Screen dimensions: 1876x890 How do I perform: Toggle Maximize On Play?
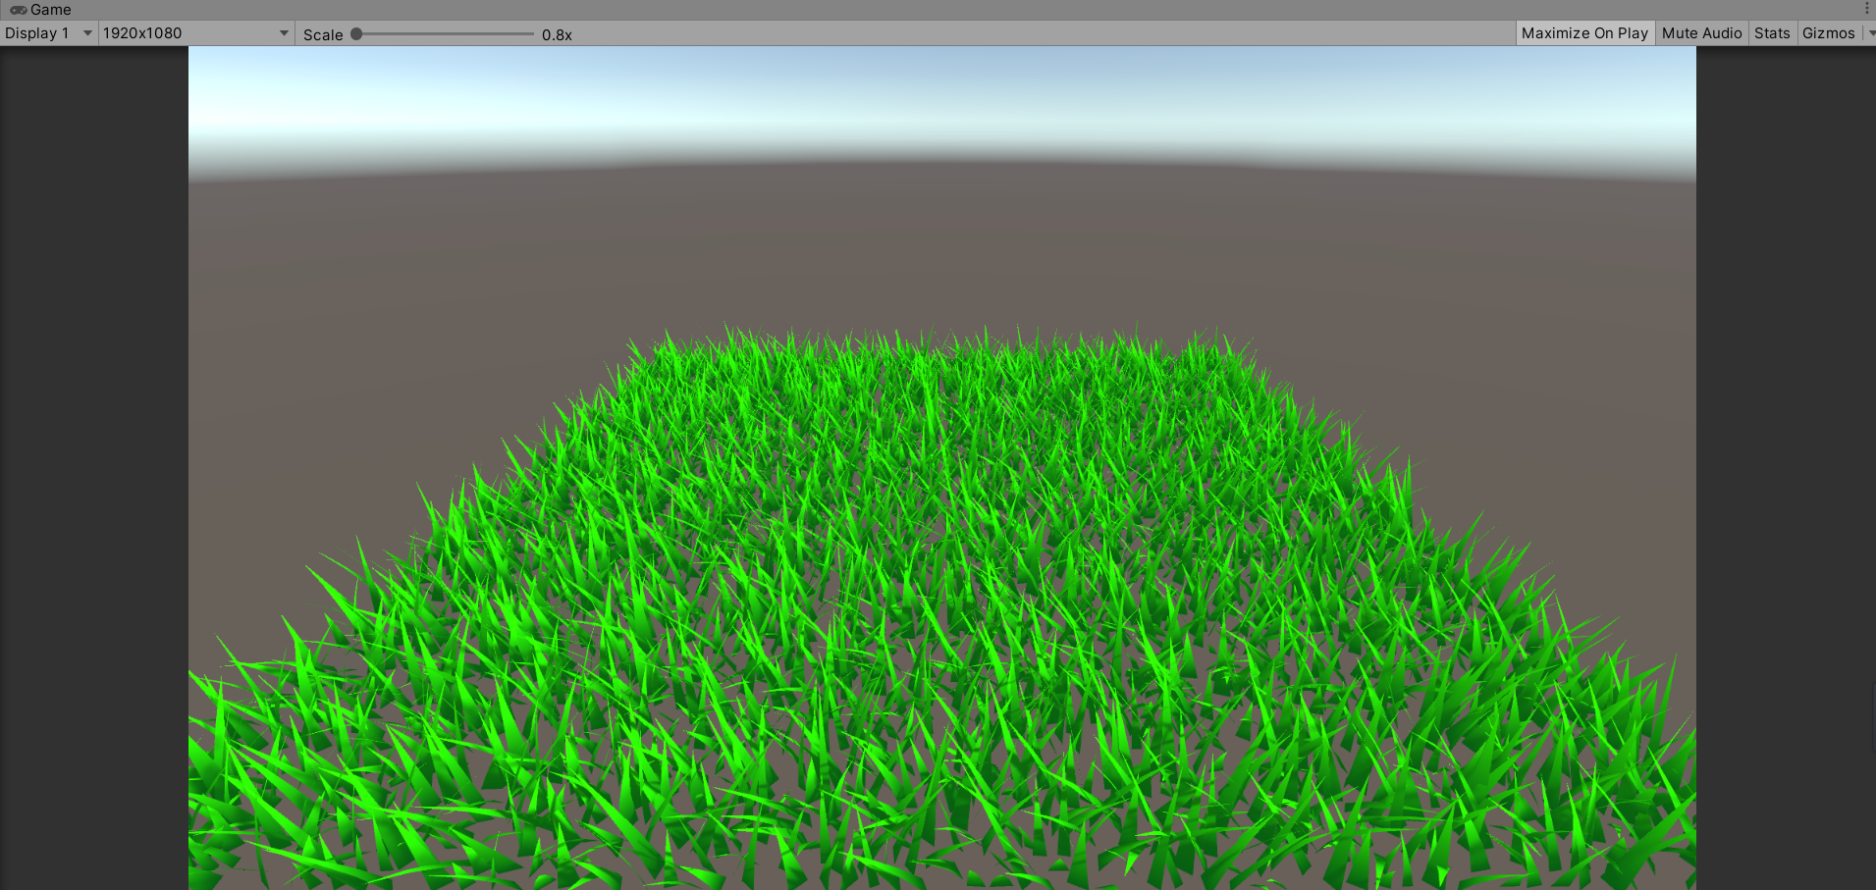tap(1584, 33)
